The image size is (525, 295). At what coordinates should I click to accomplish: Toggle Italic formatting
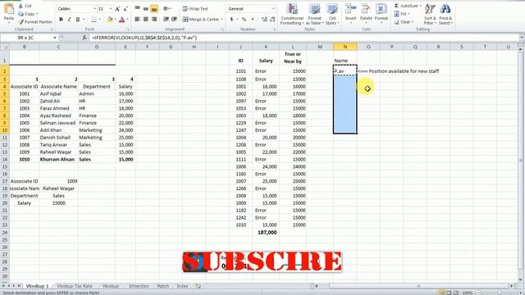pyautogui.click(x=69, y=20)
